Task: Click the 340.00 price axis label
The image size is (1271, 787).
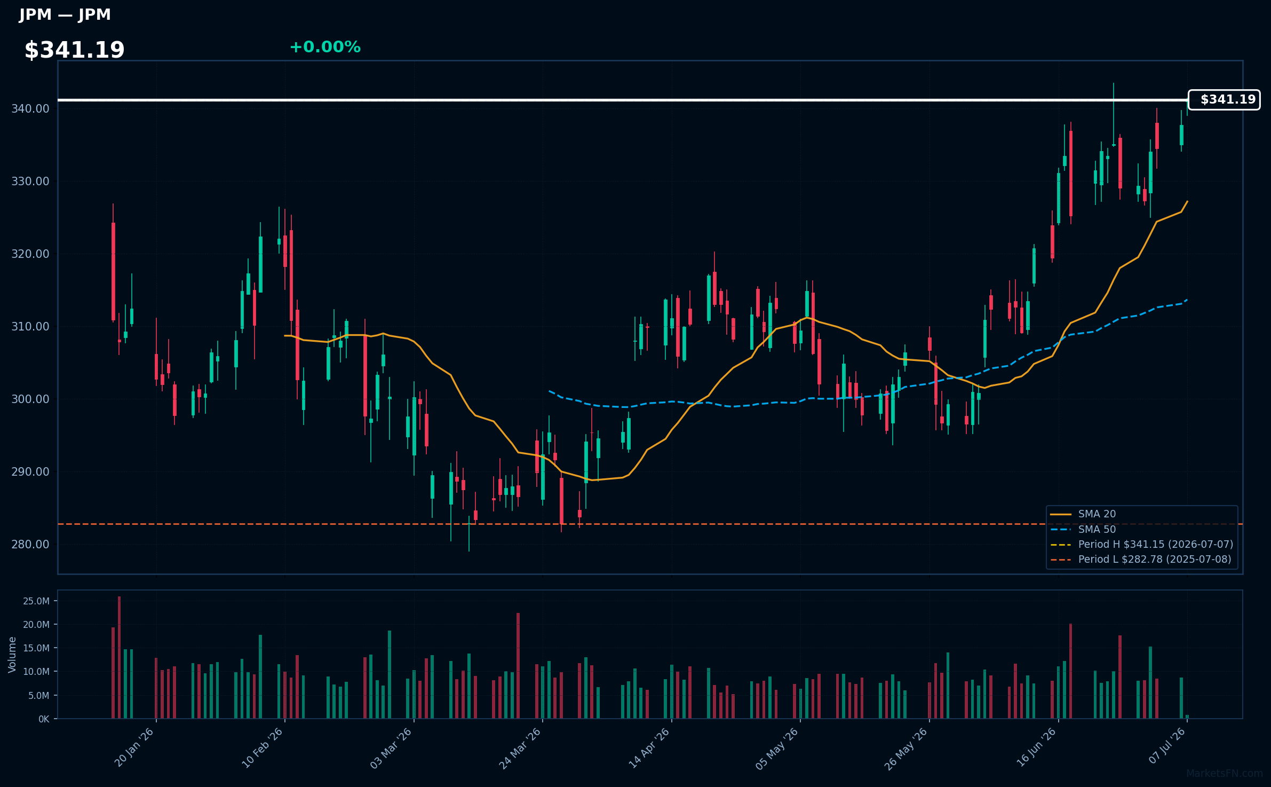Action: [x=30, y=109]
